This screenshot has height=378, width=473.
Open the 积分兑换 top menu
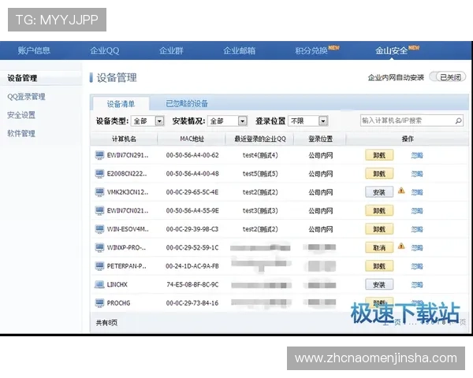tap(311, 50)
